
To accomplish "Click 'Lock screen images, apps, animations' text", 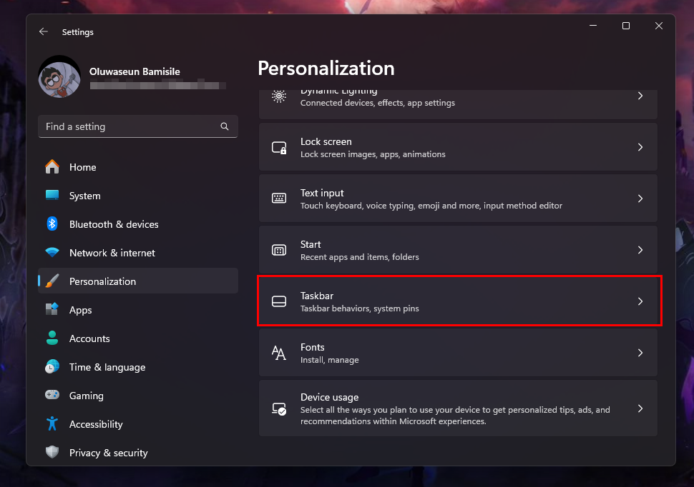I will (373, 154).
